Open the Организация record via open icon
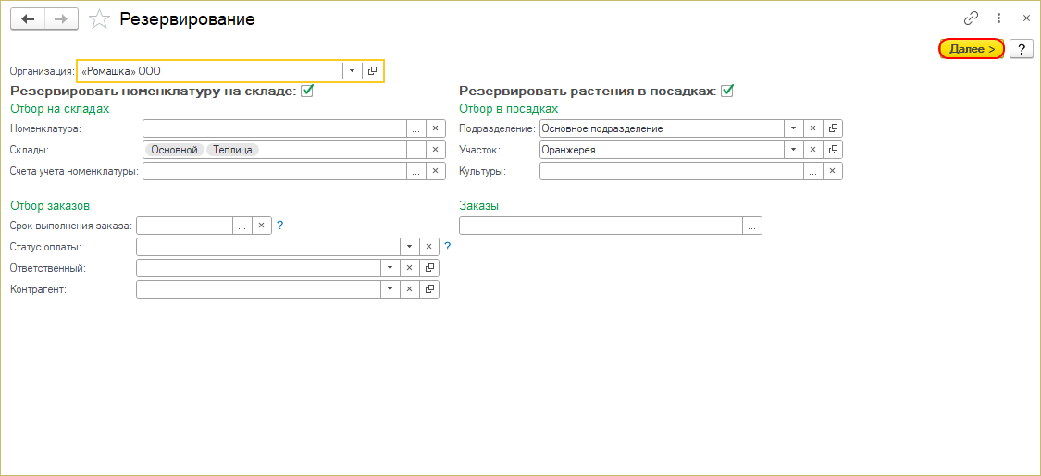 373,70
